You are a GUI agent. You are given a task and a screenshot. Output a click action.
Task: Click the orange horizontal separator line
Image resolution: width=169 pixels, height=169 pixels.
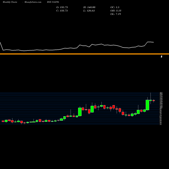coord(84,54)
